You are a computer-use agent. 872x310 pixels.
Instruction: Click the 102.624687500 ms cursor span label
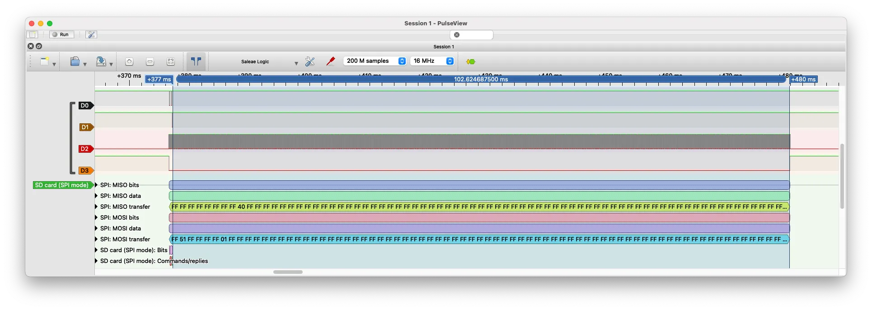(x=481, y=79)
